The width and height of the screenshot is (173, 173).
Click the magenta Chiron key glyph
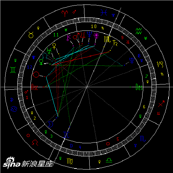click(x=69, y=38)
